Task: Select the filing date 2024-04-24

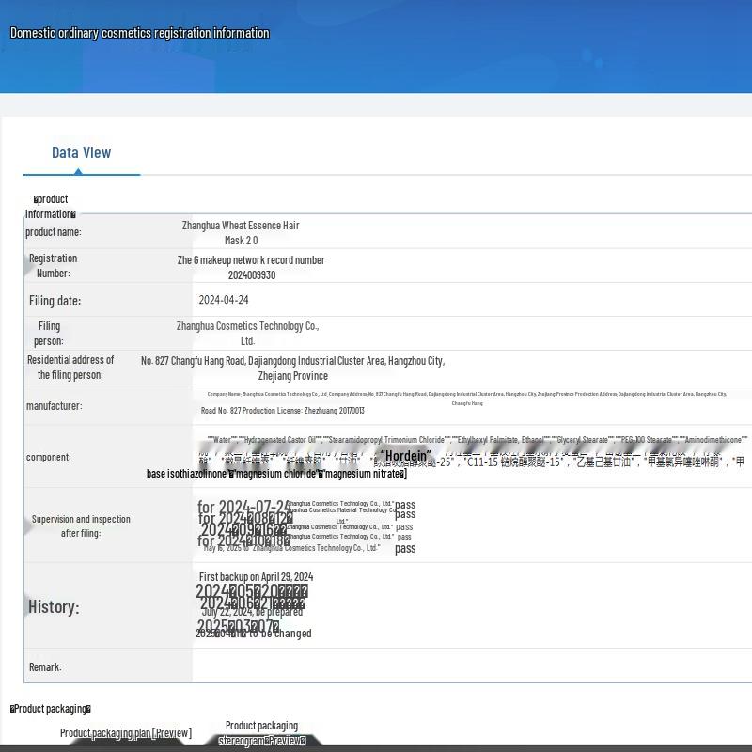Action: point(224,300)
